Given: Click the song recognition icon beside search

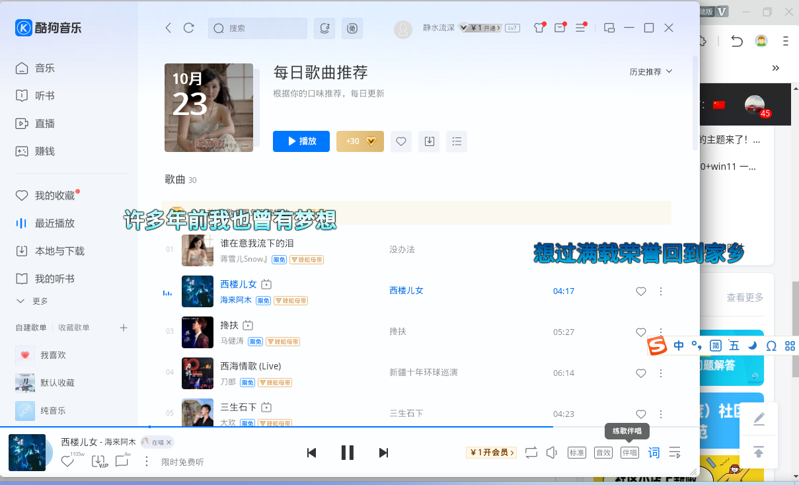Looking at the screenshot, I should tap(324, 28).
